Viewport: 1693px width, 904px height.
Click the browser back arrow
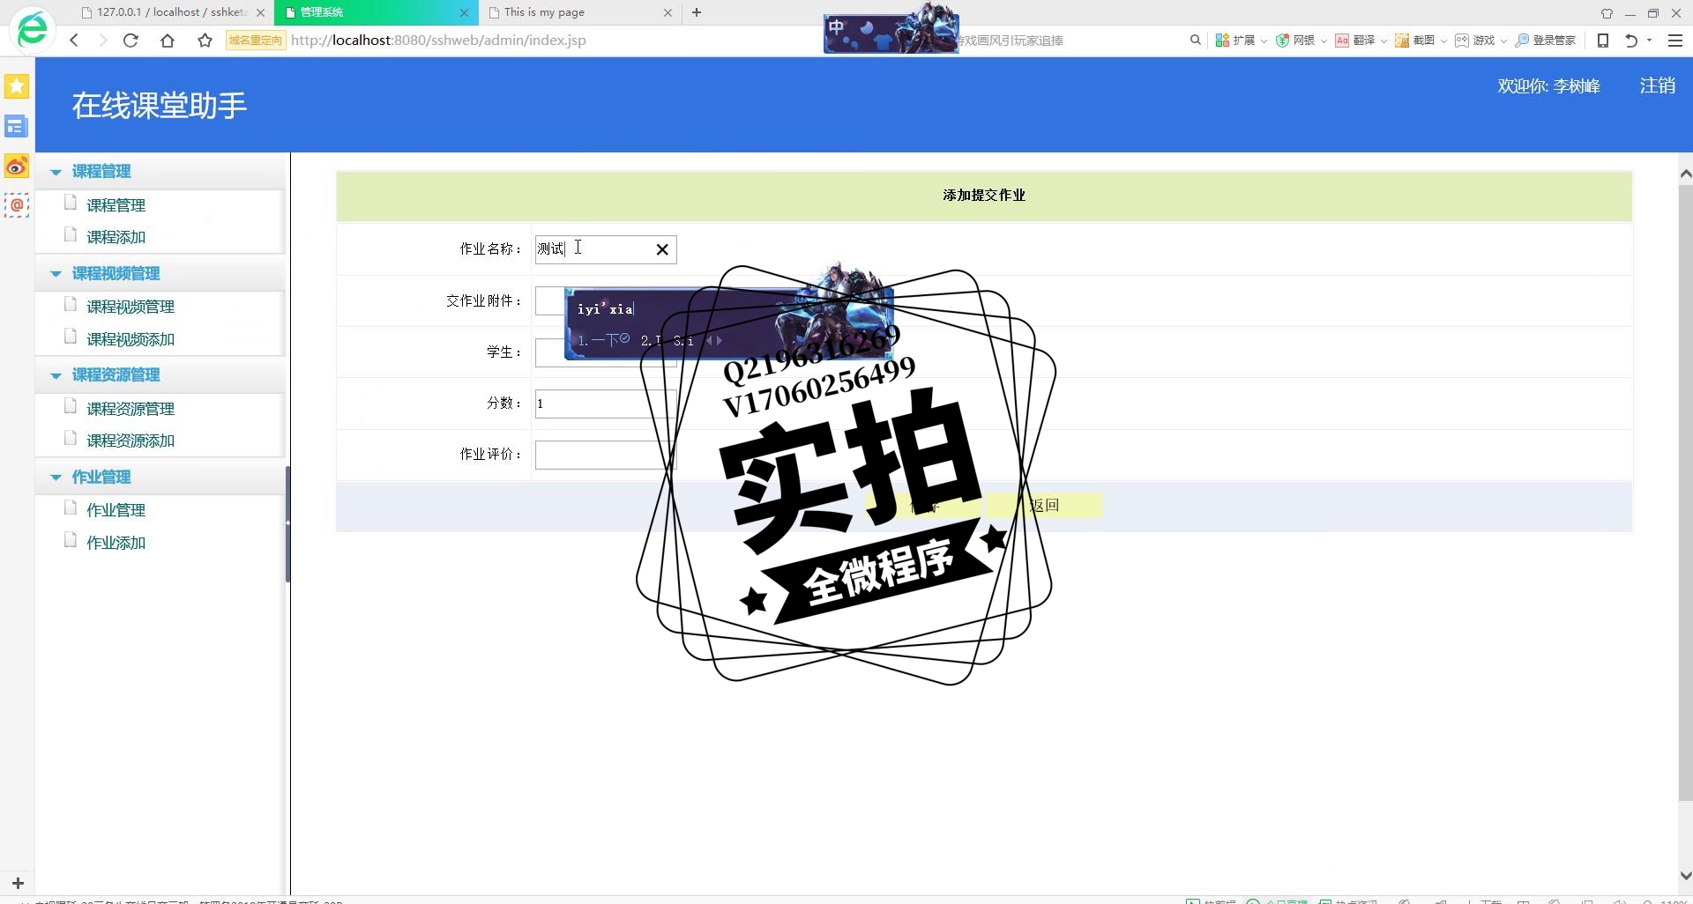point(74,41)
